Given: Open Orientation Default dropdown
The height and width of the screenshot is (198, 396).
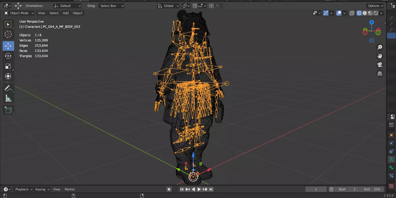Looking at the screenshot, I should click(68, 6).
